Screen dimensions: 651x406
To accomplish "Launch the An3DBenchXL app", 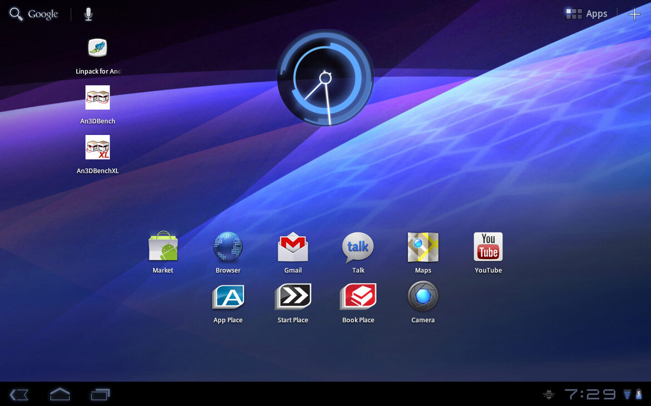I will coord(97,147).
